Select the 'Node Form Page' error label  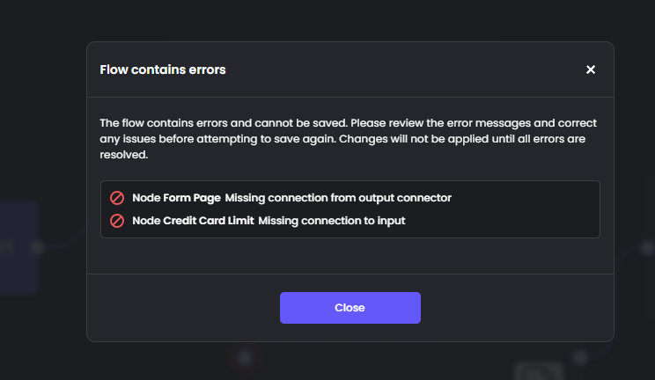(176, 198)
